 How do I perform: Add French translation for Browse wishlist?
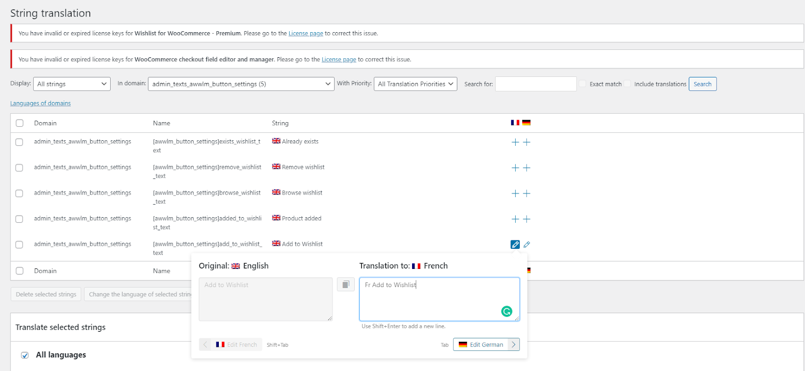(x=515, y=194)
